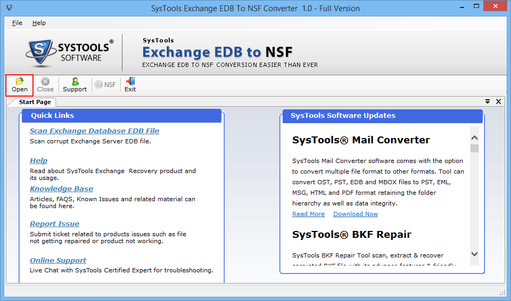The height and width of the screenshot is (301, 511).
Task: Follow the Scan Exchange Database EDB File link
Action: pos(94,131)
